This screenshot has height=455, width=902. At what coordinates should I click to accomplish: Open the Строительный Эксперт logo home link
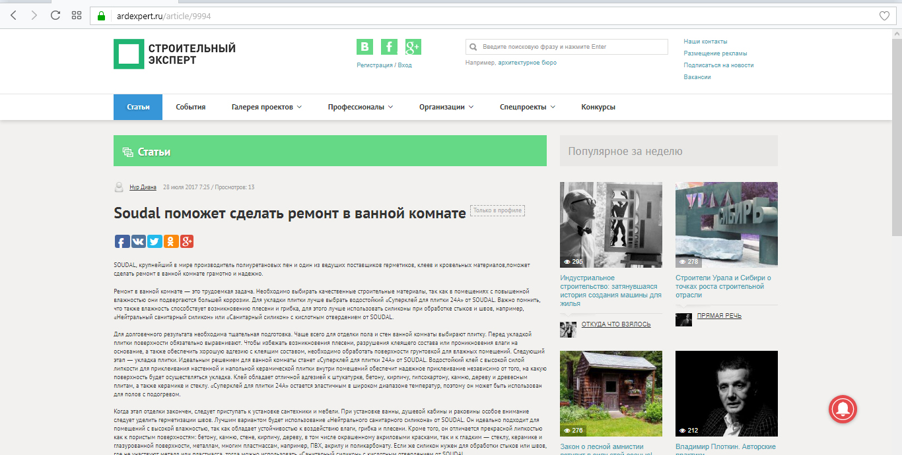(174, 54)
